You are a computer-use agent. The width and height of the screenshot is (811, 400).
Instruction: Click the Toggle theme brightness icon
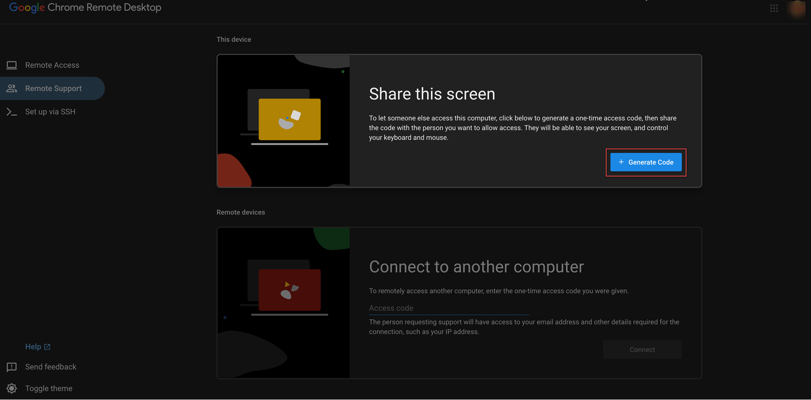click(x=12, y=388)
